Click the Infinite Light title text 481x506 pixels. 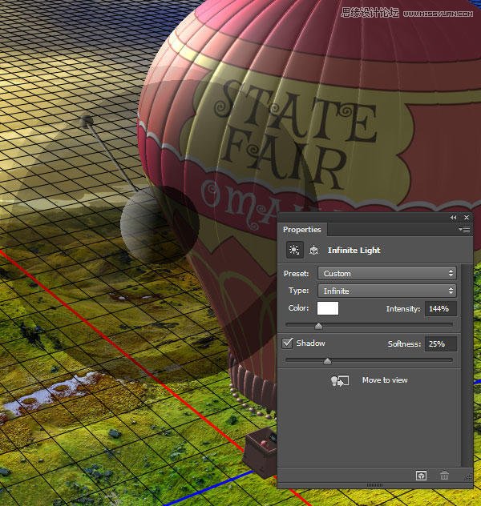coord(354,251)
